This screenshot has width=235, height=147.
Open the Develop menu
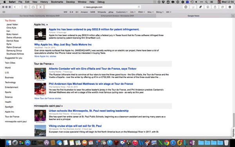[70, 2]
